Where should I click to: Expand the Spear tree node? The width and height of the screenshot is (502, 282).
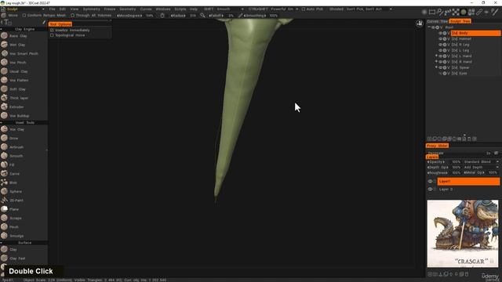pyautogui.click(x=436, y=67)
